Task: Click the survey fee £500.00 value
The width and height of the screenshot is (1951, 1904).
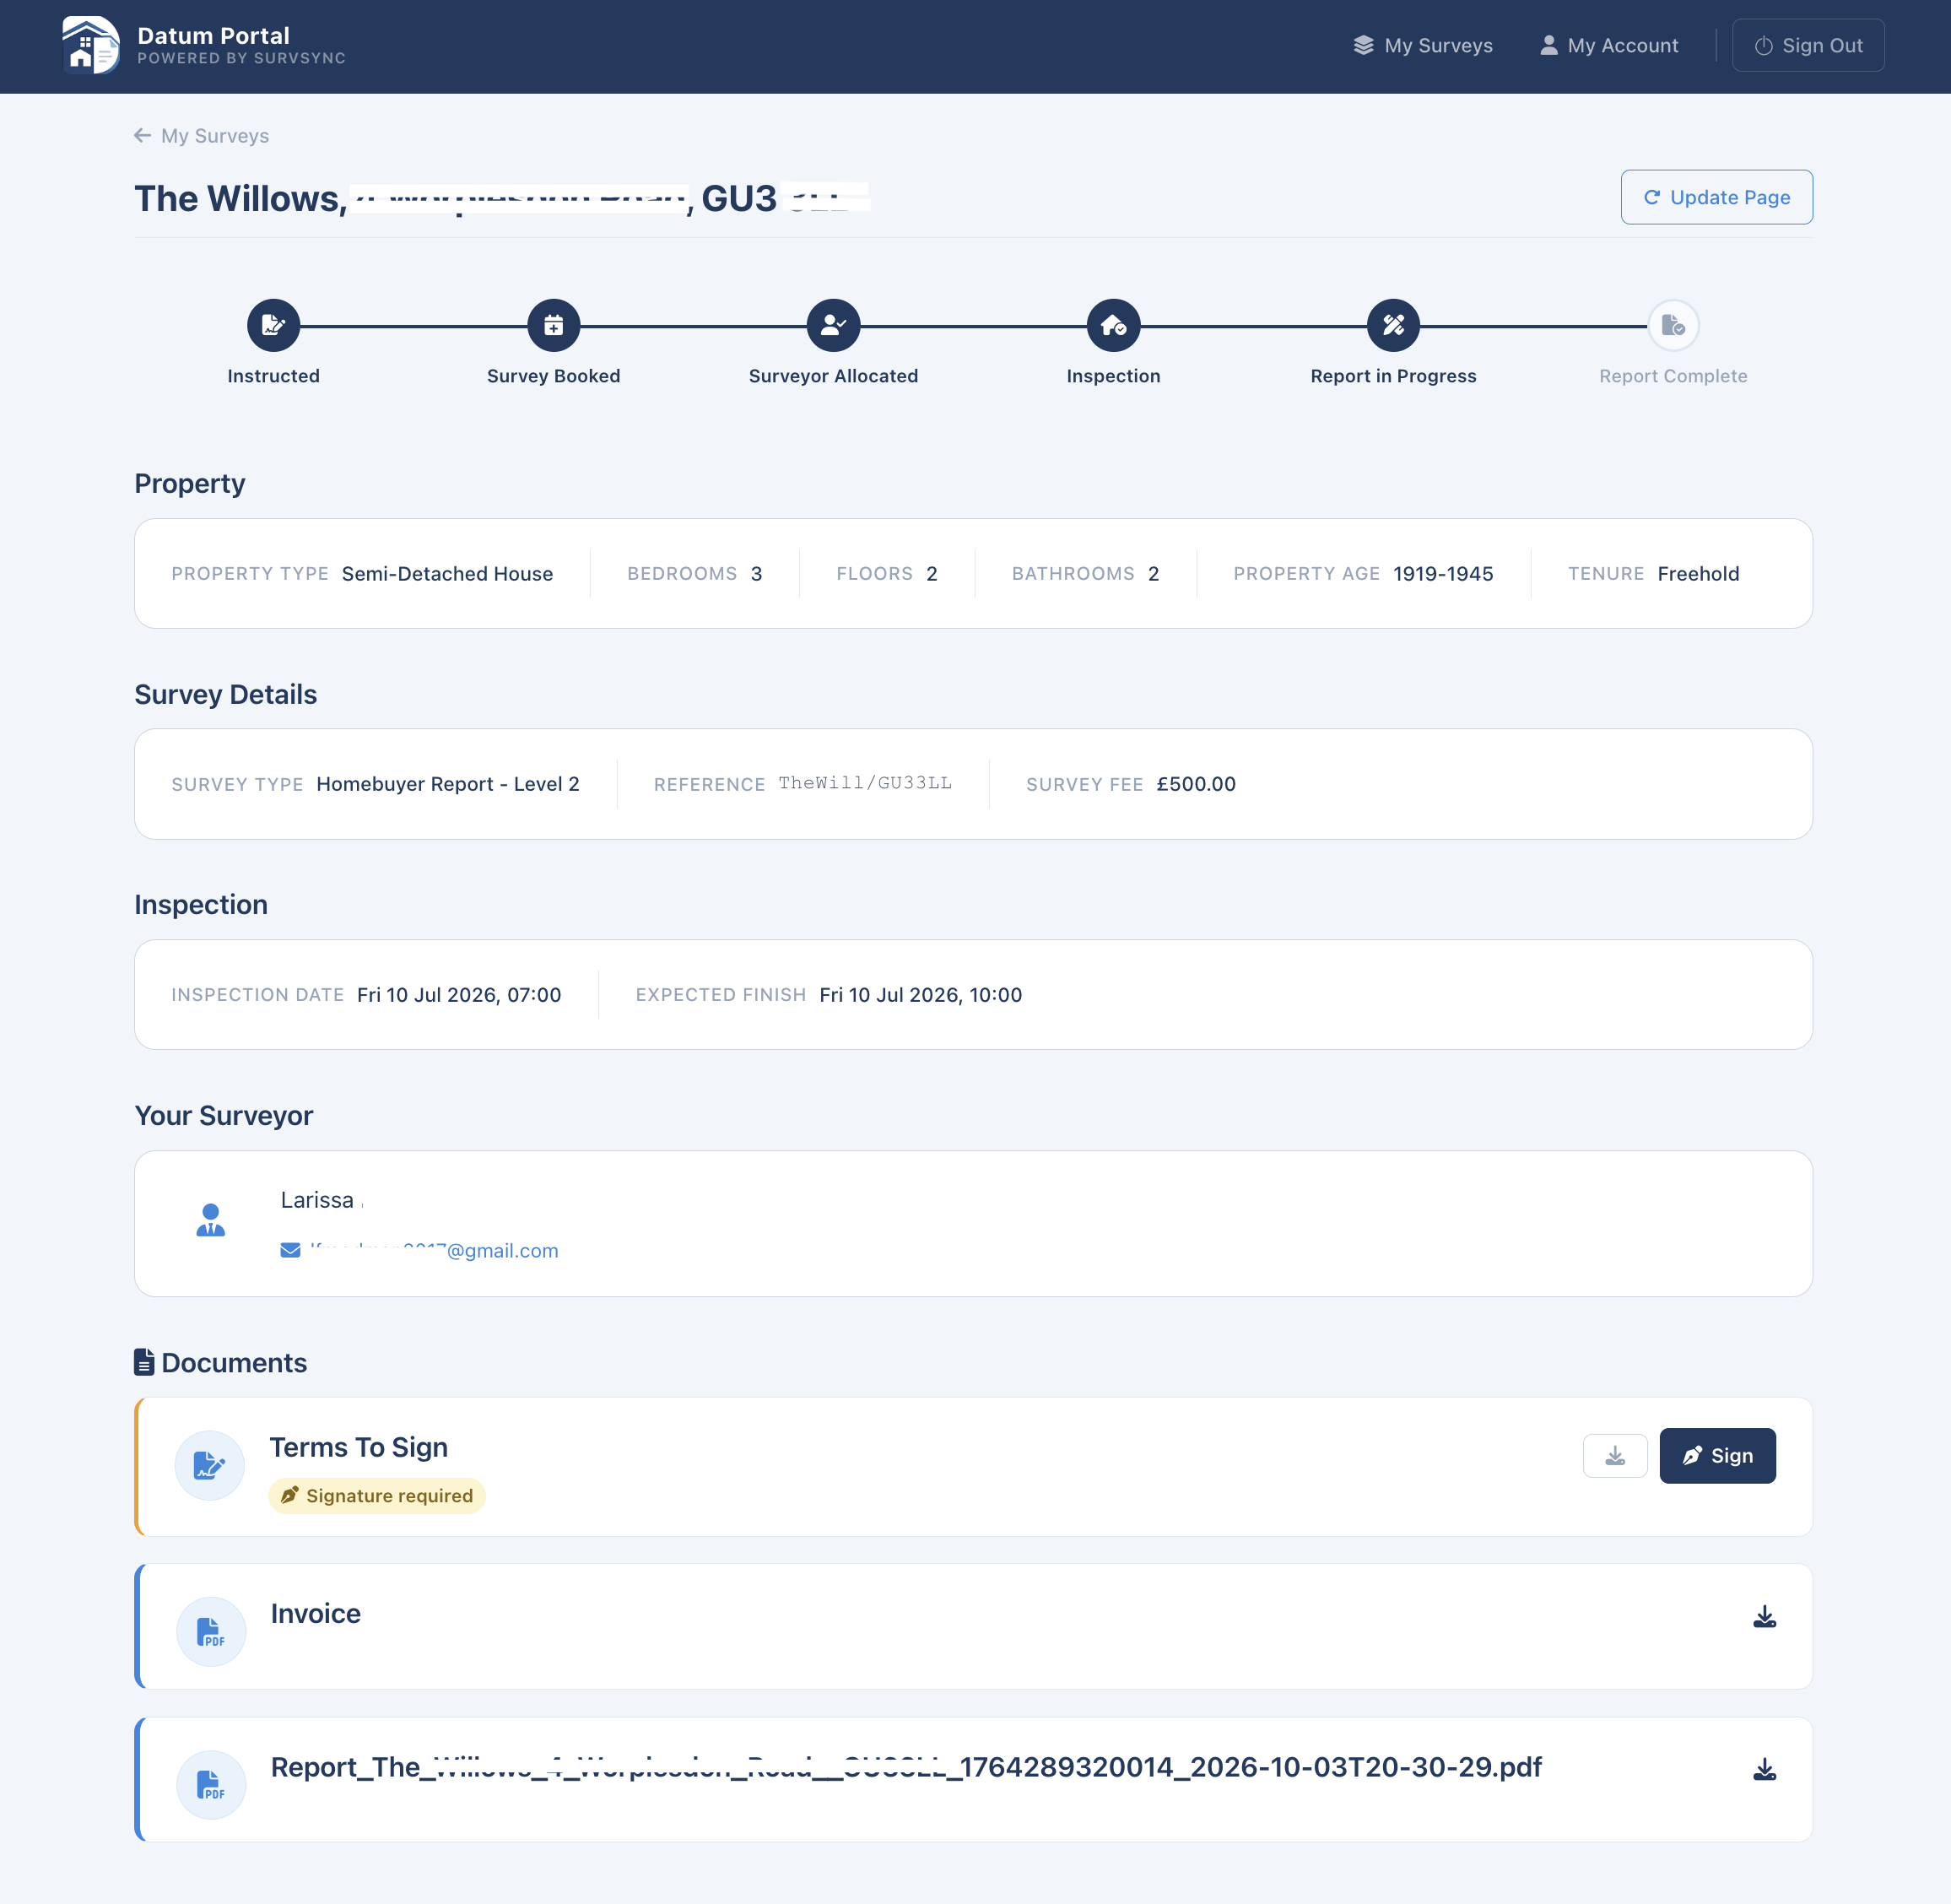Action: [x=1196, y=784]
